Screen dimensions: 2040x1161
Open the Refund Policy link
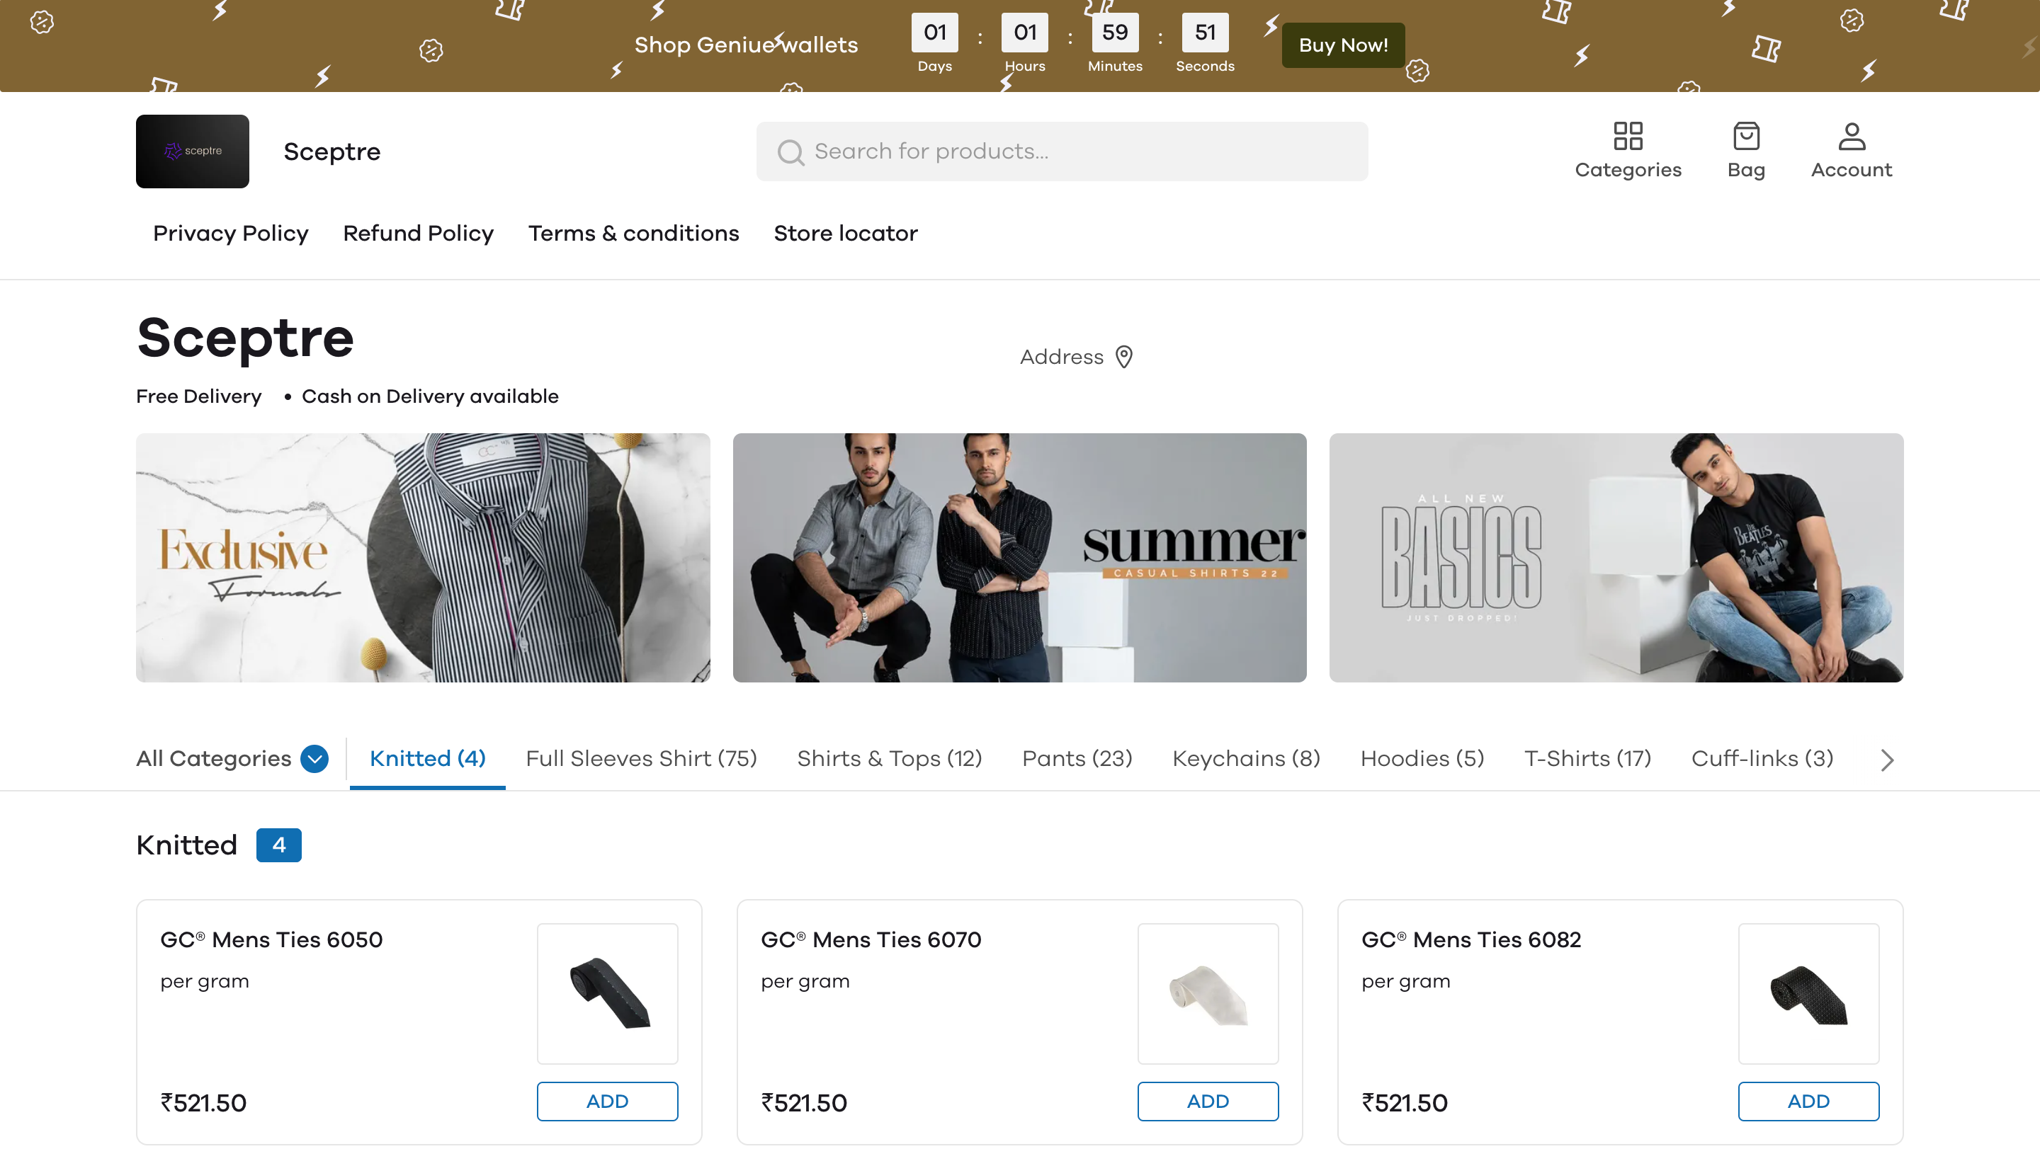point(418,234)
